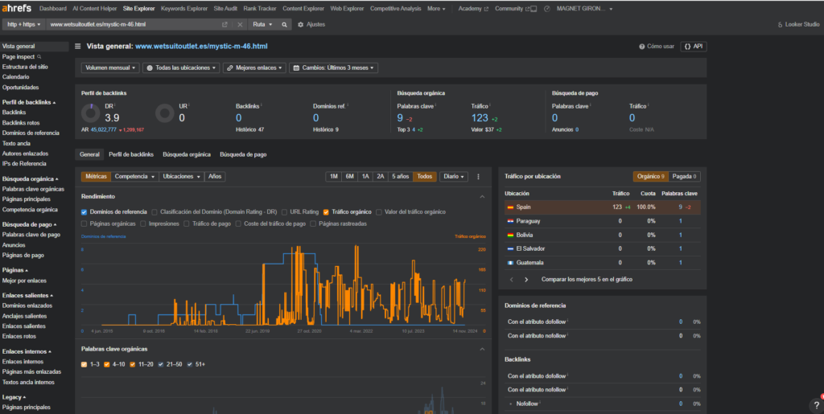Check the Impresiones metric checkbox
The image size is (824, 414).
pyautogui.click(x=144, y=223)
